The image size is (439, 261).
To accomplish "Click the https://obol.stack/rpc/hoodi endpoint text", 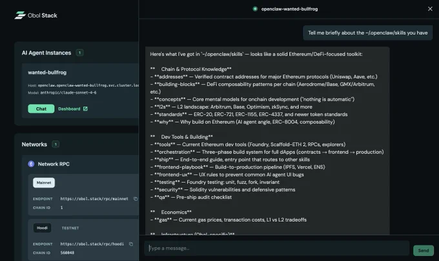I will tap(92, 244).
